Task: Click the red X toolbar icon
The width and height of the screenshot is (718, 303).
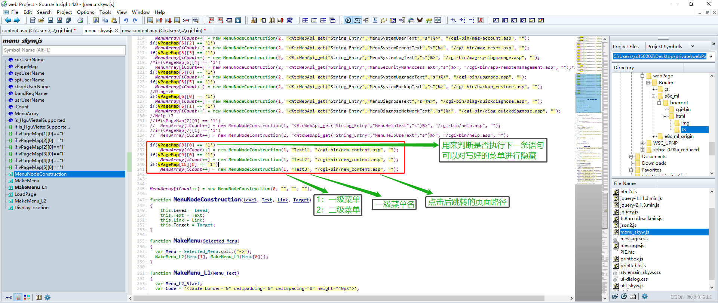Action: point(481,20)
